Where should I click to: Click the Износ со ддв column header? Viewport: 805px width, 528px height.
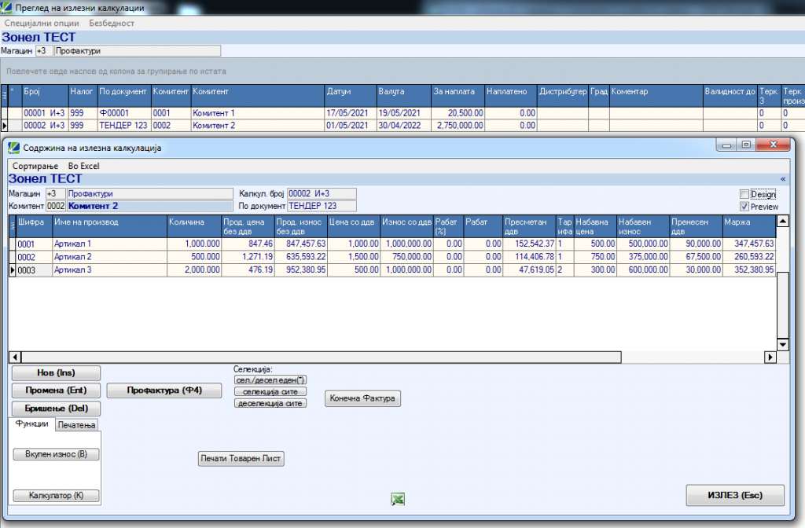pyautogui.click(x=406, y=226)
